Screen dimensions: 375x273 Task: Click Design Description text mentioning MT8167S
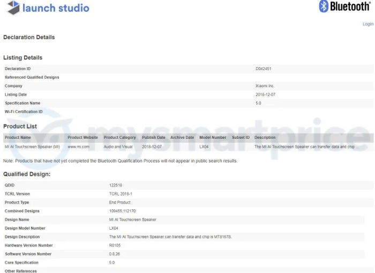(170, 237)
